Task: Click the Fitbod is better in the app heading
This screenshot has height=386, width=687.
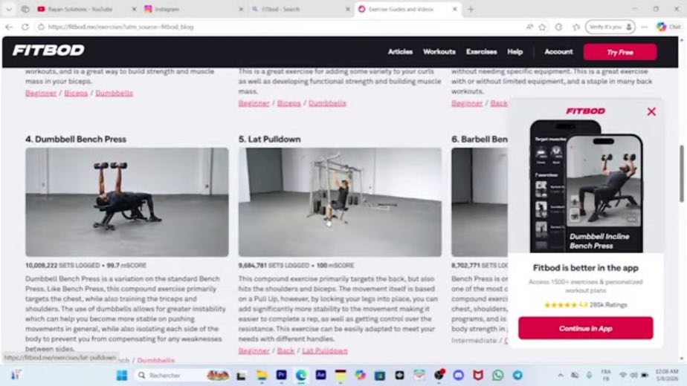Action: [x=585, y=268]
